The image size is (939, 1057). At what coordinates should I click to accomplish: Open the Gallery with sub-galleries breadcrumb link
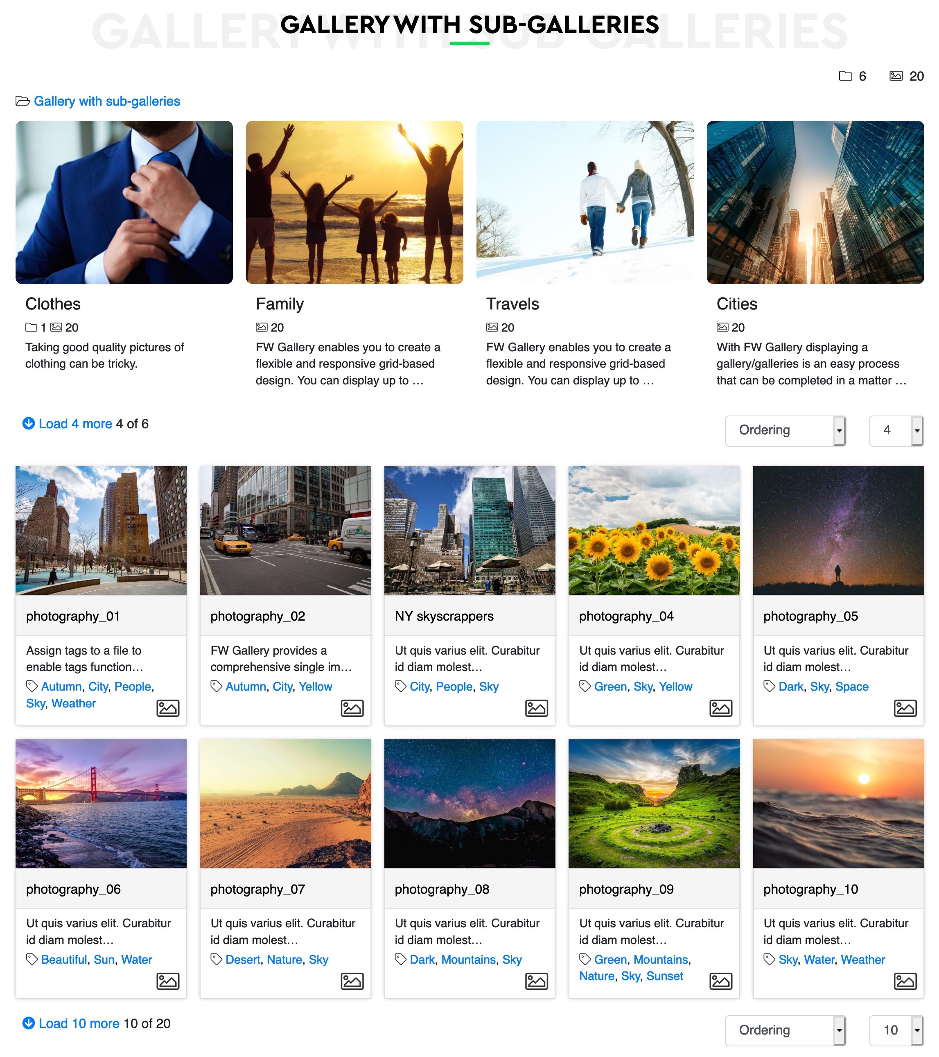tap(106, 101)
